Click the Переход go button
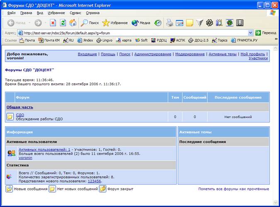 (x=266, y=33)
